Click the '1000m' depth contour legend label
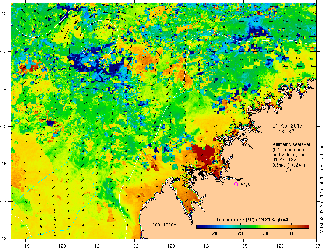Image resolution: width=324 pixels, height=250 pixels. pyautogui.click(x=170, y=225)
